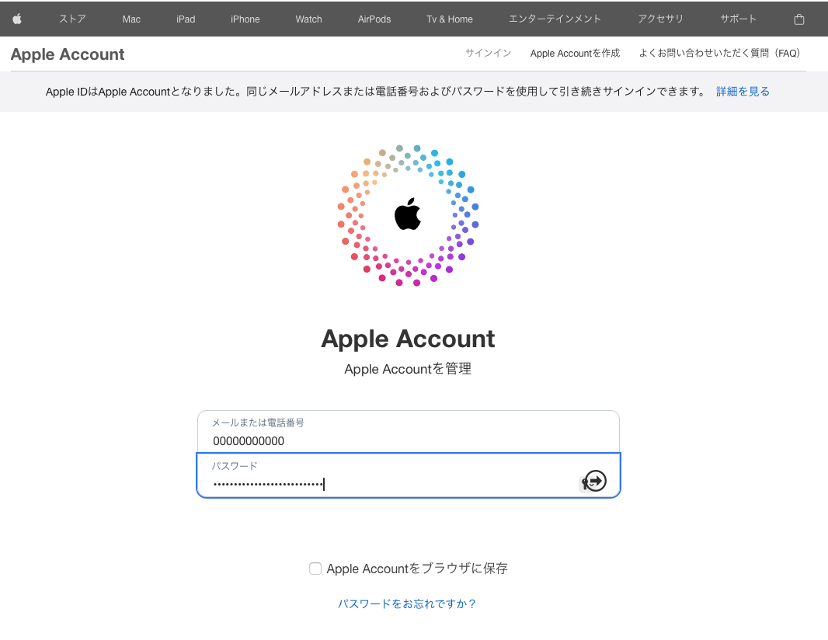828x640 pixels.
Task: Click into the パスワード field
Action: coord(409,475)
